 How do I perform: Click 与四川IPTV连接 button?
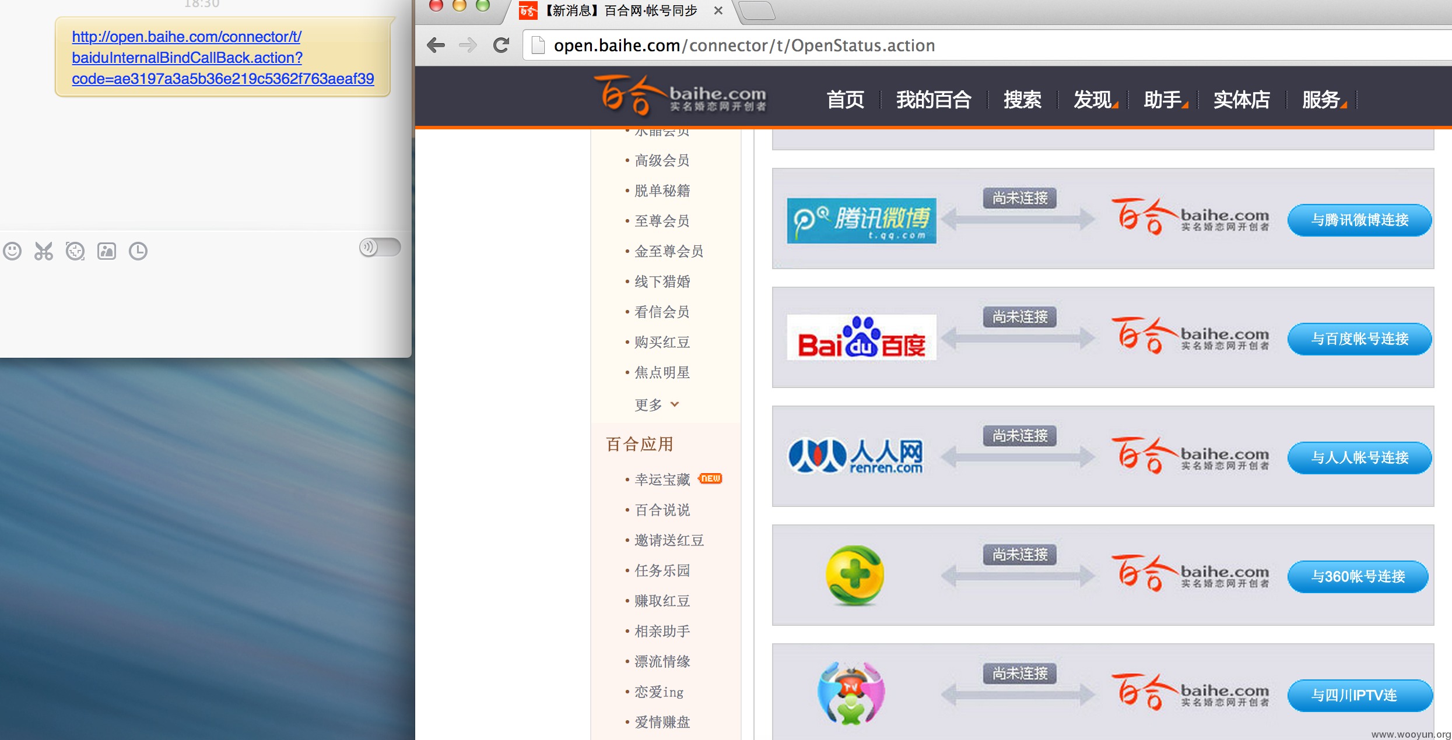click(1359, 696)
